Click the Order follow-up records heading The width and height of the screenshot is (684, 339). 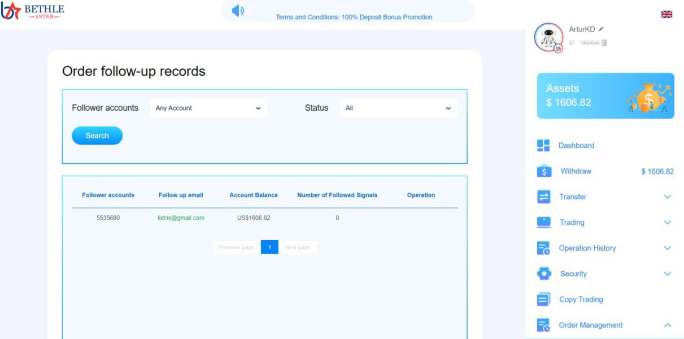134,71
